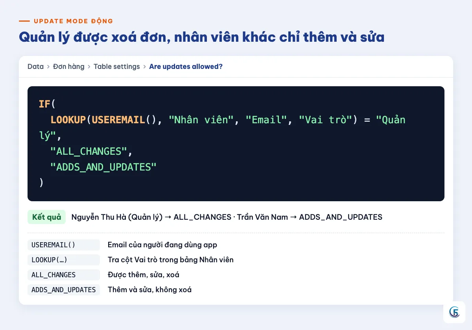
Task: Click "ADDS_AND_UPDATES" string in the code block
Action: (x=103, y=167)
